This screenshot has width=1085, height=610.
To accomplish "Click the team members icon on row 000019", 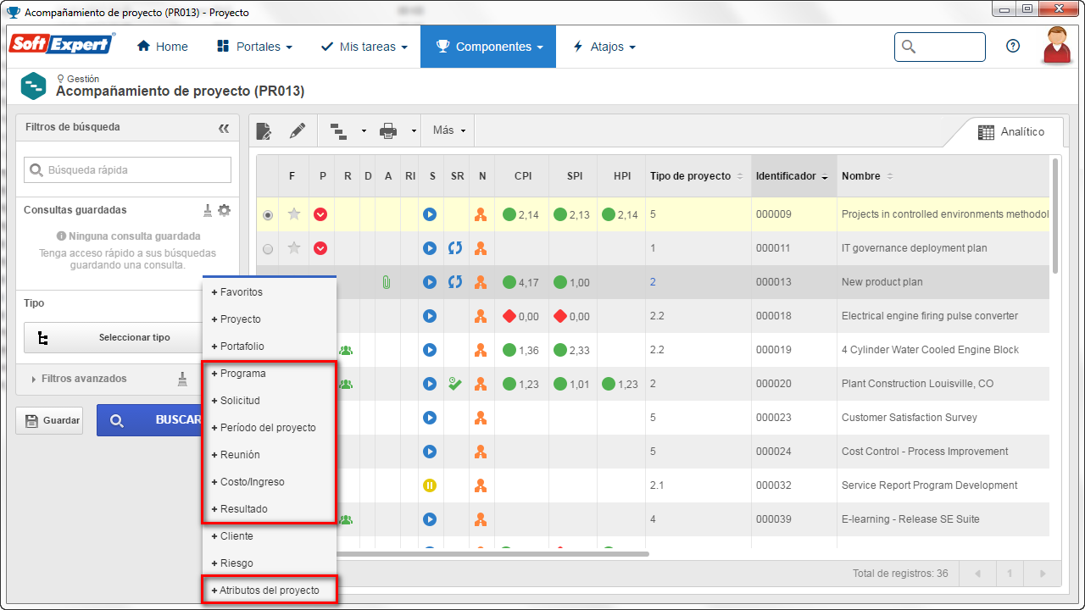I will 346,350.
